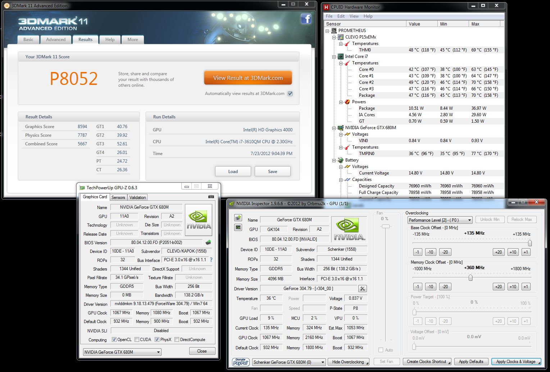Click the CLEVO P15xEMx motherboard icon
550x372 pixels.
click(341, 37)
